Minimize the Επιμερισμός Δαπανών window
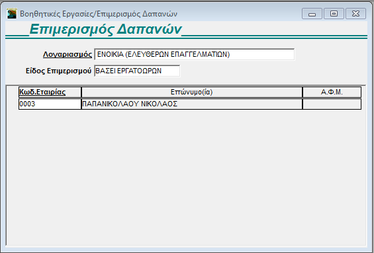This screenshot has height=253, width=374. pyautogui.click(x=312, y=14)
